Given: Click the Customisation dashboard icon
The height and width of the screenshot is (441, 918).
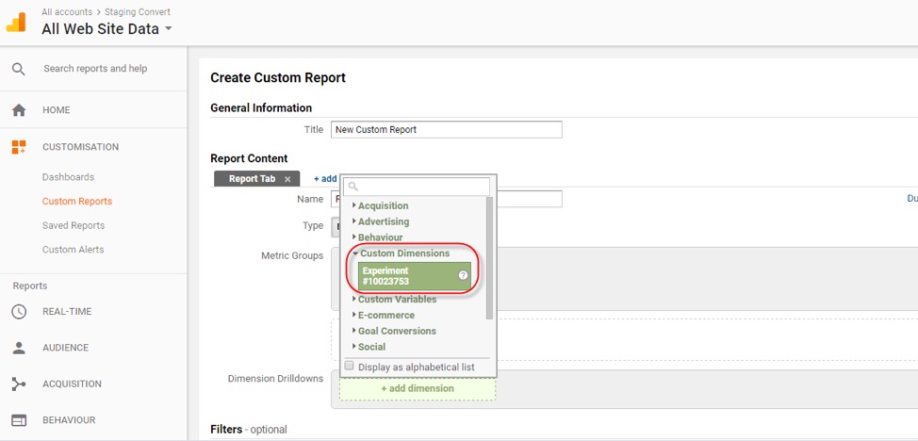Looking at the screenshot, I should [x=19, y=147].
